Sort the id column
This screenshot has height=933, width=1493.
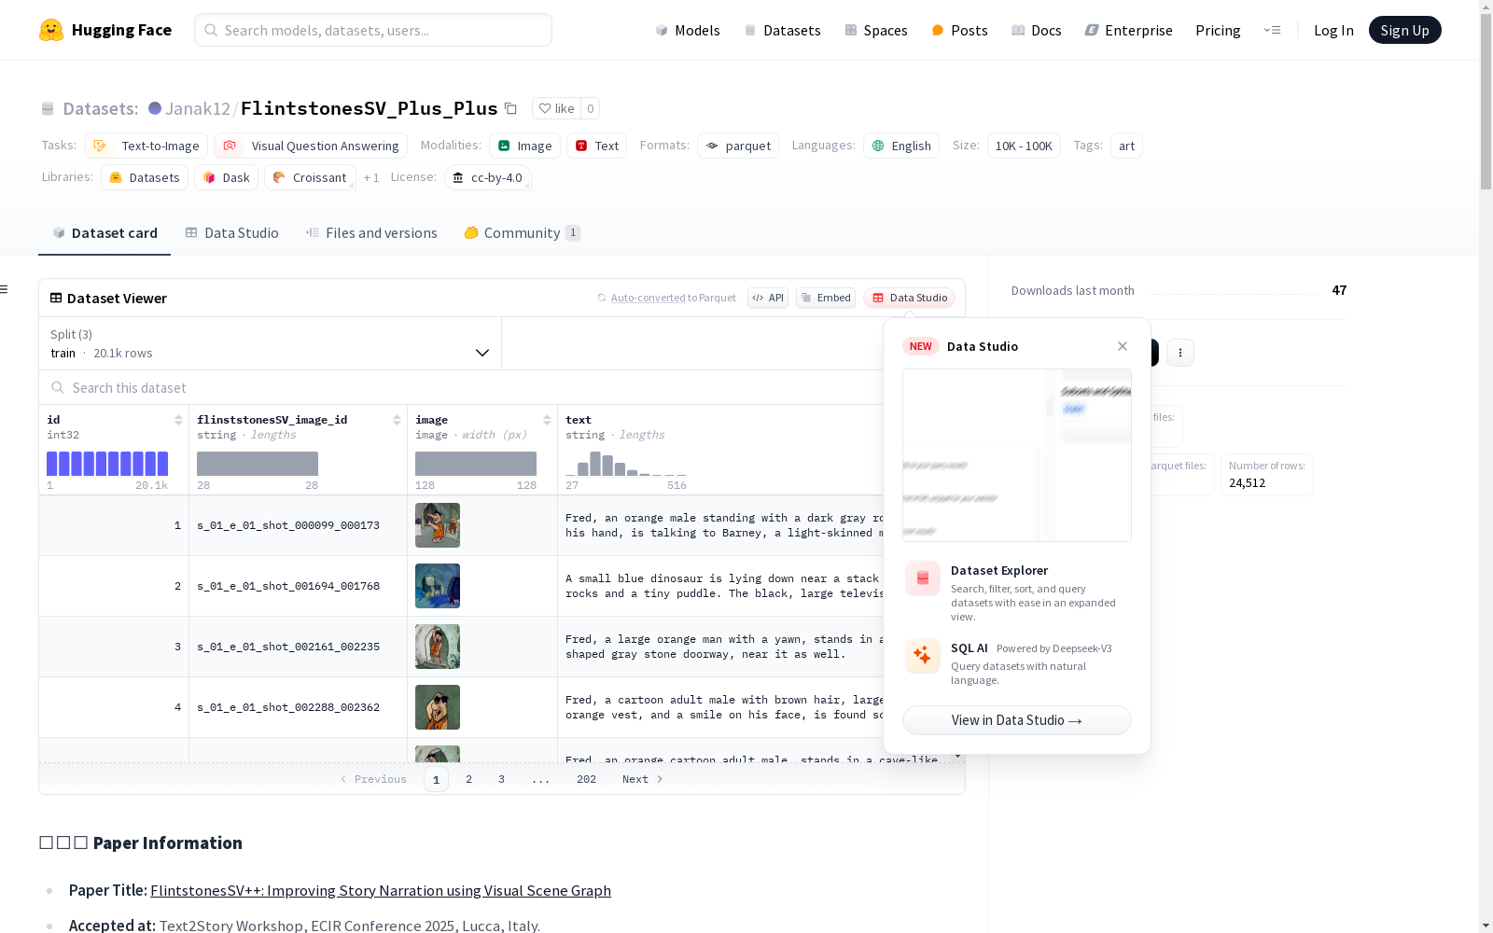[x=178, y=420]
